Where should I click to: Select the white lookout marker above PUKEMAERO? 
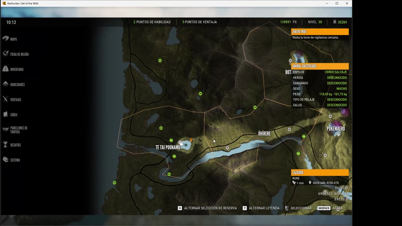(x=330, y=116)
